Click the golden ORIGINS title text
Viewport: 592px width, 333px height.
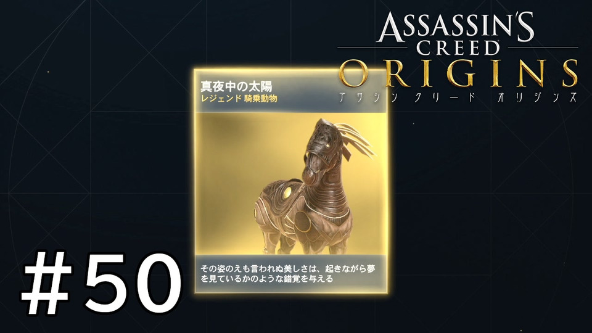point(458,73)
